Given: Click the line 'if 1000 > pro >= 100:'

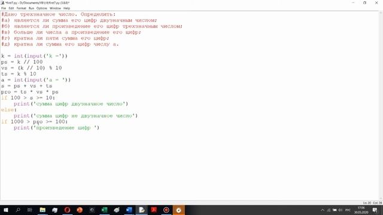Looking at the screenshot, I should coord(35,122).
